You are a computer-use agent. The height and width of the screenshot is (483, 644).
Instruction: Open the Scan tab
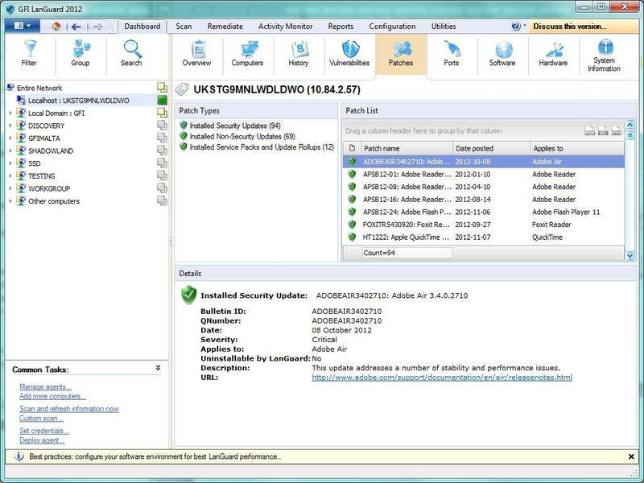coord(184,27)
